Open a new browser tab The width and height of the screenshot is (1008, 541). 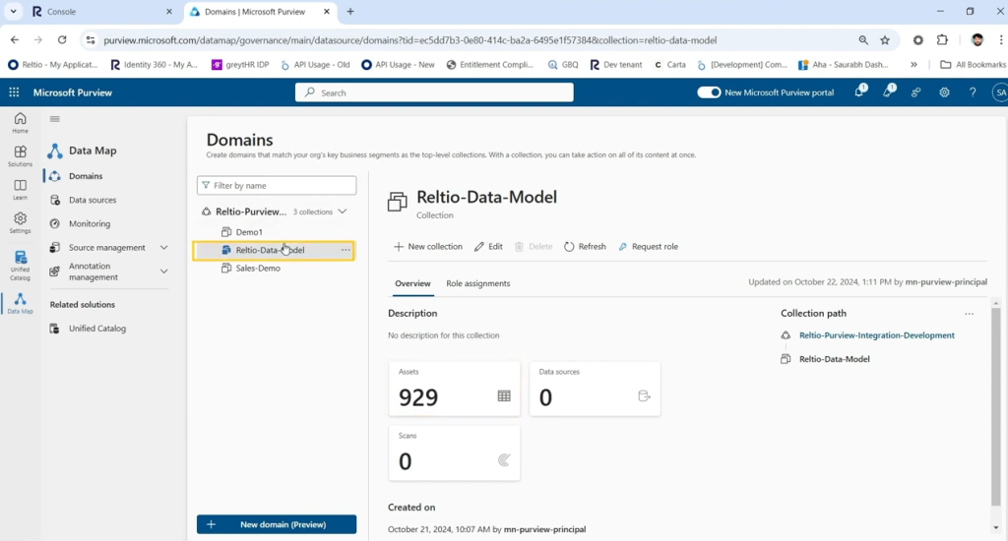click(350, 12)
